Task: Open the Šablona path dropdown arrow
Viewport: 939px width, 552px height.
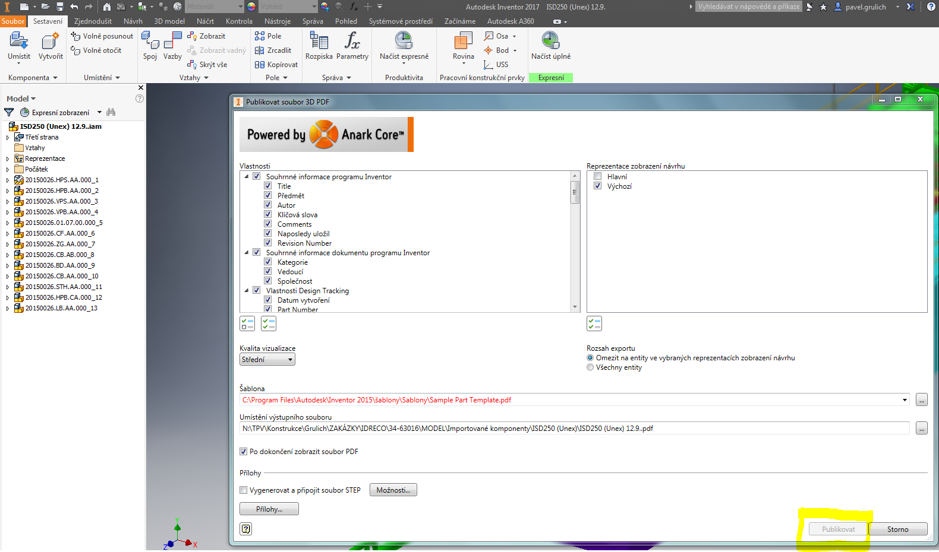Action: tap(905, 400)
